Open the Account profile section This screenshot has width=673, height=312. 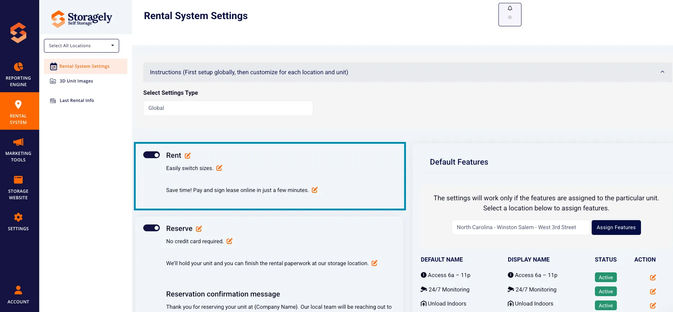pyautogui.click(x=18, y=295)
